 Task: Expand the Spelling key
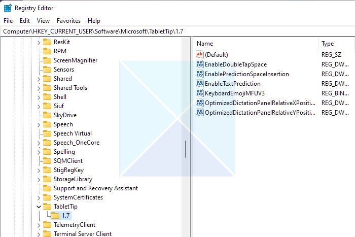pyautogui.click(x=39, y=152)
